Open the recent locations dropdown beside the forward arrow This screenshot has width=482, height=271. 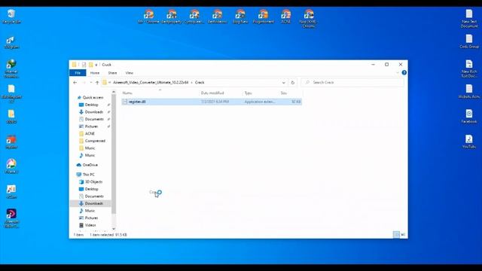pyautogui.click(x=90, y=82)
